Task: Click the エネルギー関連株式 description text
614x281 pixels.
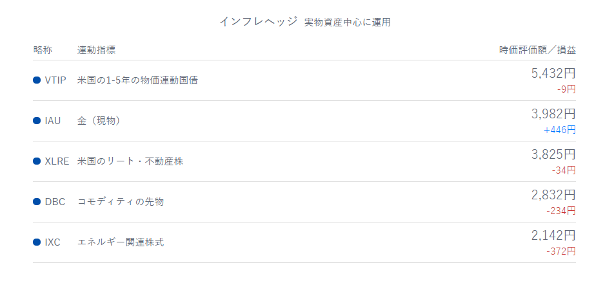Action: coord(121,242)
